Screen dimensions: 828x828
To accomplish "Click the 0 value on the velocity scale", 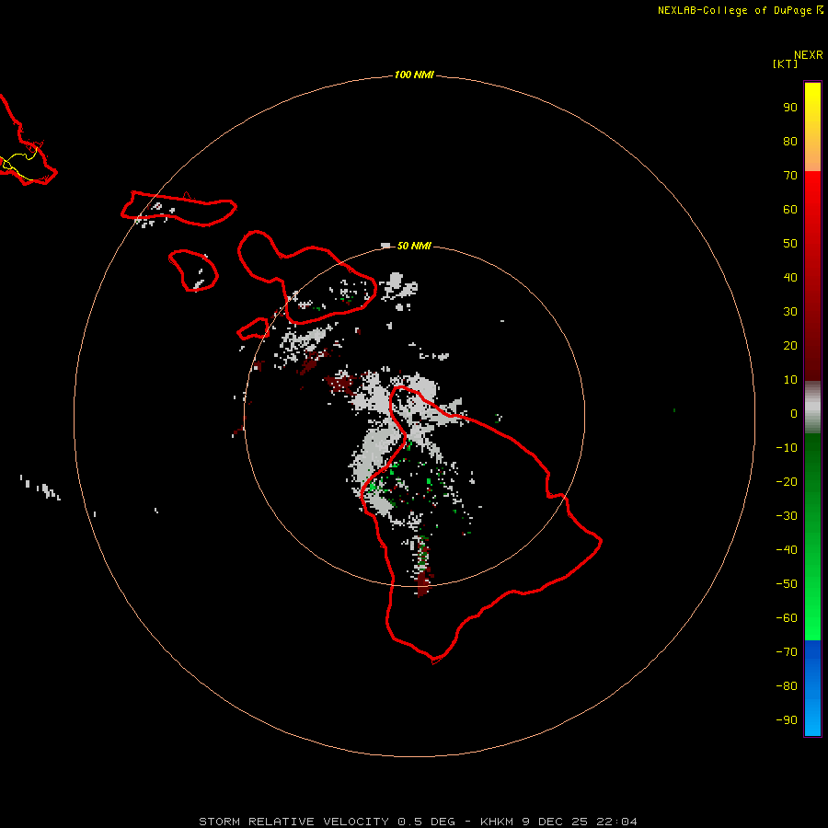I will [x=794, y=414].
